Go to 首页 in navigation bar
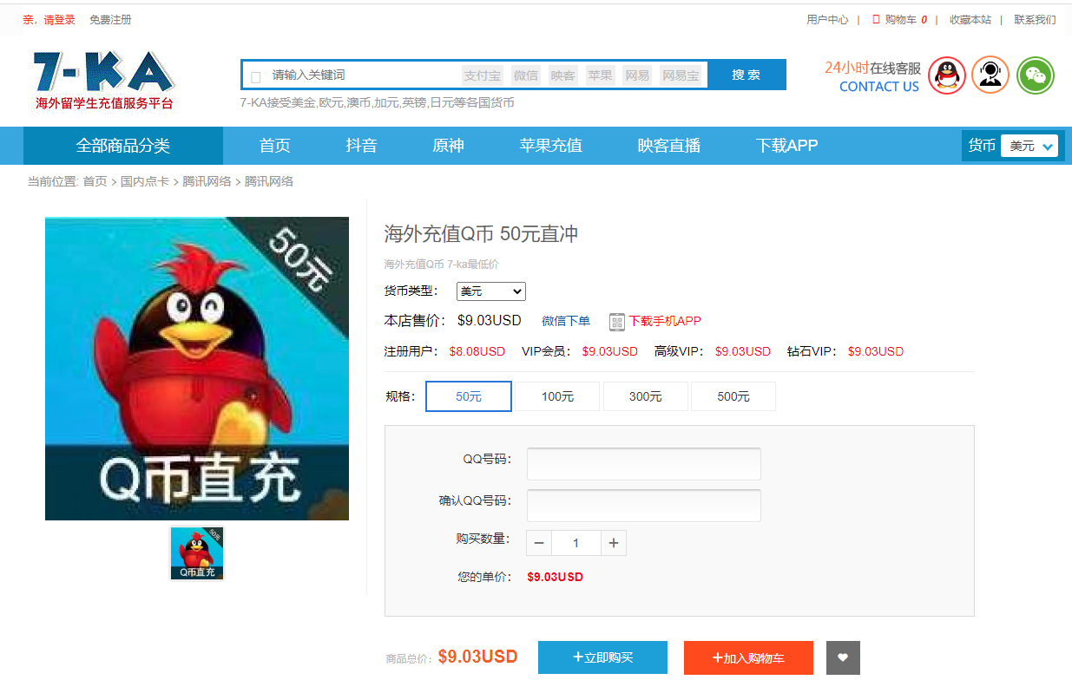Screen dimensions: 1072x693 click(275, 146)
